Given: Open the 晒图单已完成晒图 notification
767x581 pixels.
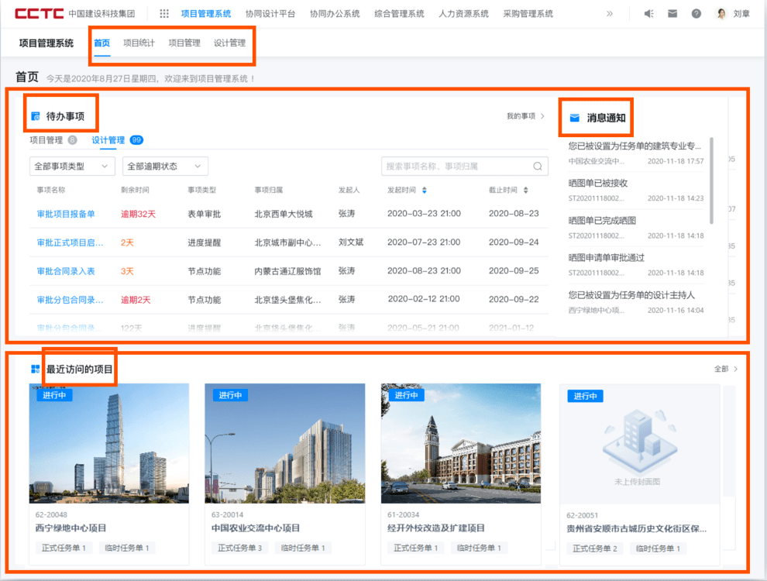Looking at the screenshot, I should click(x=636, y=228).
